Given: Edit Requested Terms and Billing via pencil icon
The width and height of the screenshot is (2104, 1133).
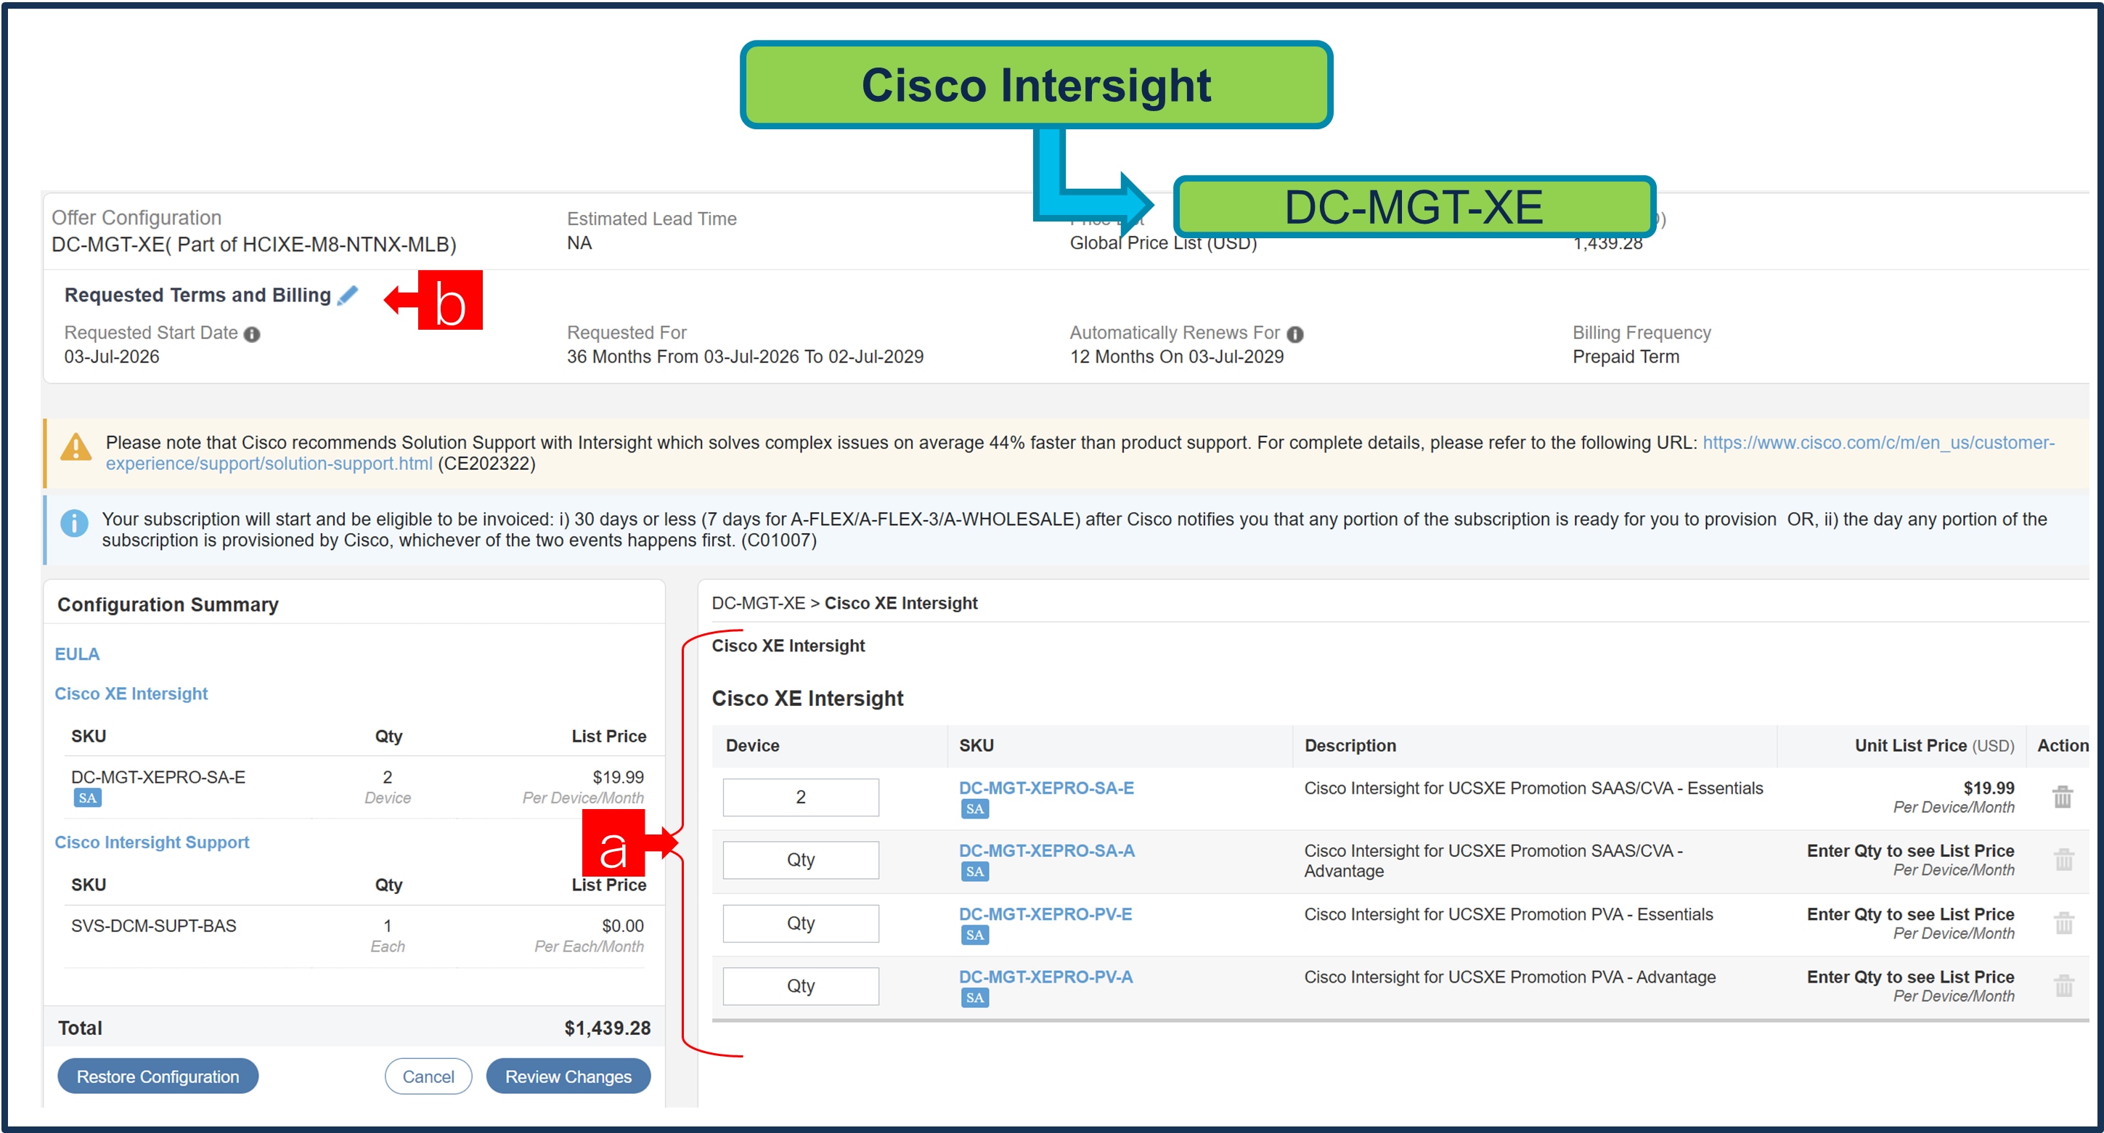Looking at the screenshot, I should [x=347, y=296].
